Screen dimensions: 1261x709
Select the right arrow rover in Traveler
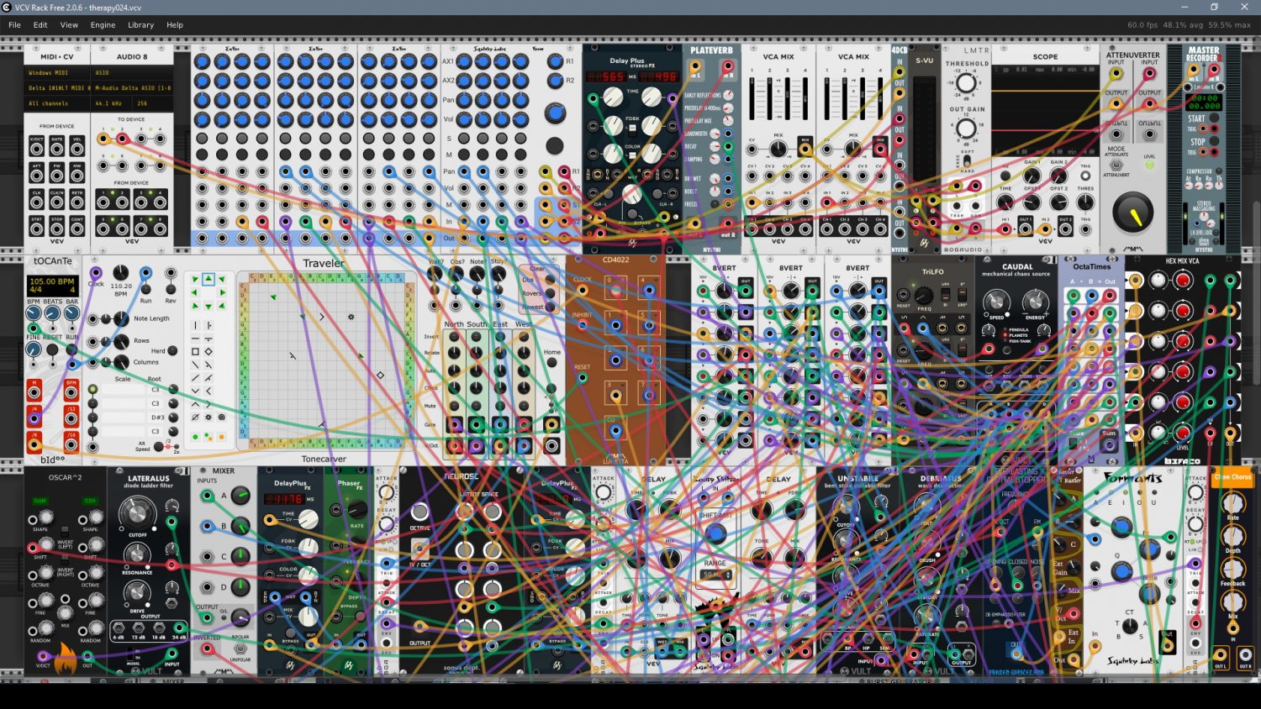click(222, 292)
